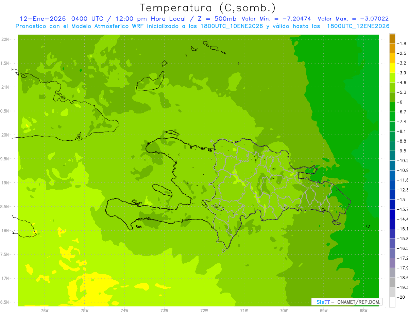Image resolution: width=408 pixels, height=315 pixels.
Task: Pick the gray swatch between -18.6 and -19.3
Action: click(392, 282)
